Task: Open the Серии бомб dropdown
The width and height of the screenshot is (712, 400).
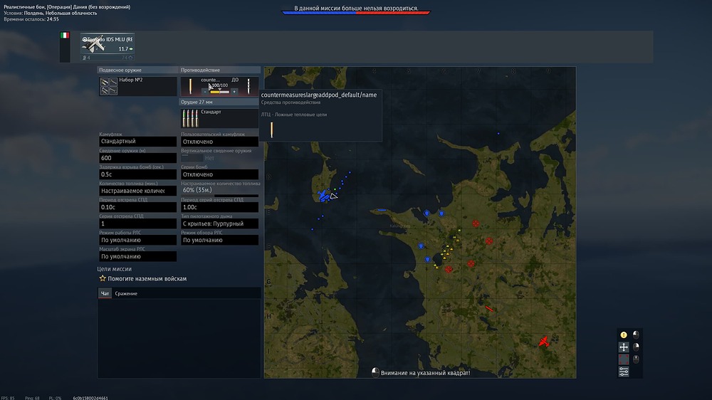Action: pos(220,174)
